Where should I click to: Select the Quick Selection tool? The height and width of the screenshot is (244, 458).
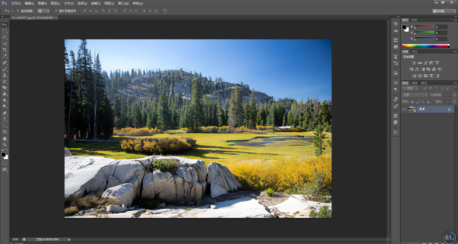click(5, 44)
